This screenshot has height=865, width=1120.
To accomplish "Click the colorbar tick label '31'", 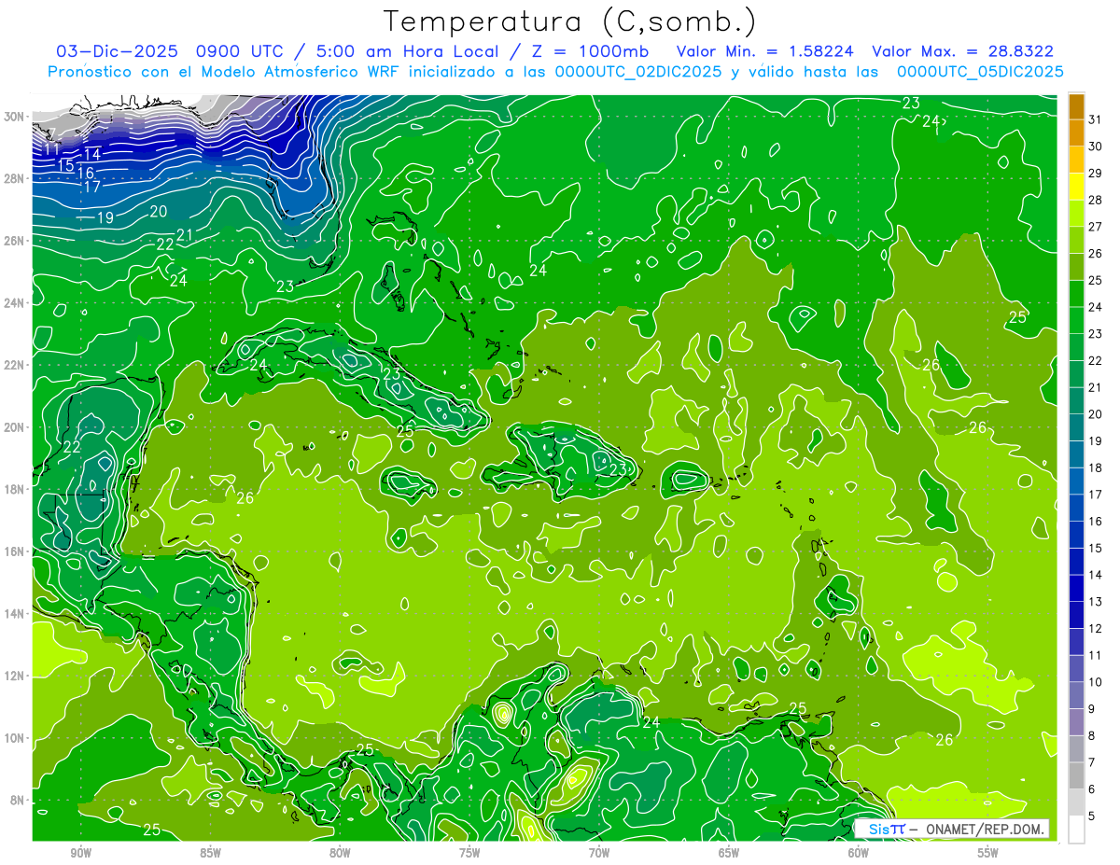I will pos(1095,119).
